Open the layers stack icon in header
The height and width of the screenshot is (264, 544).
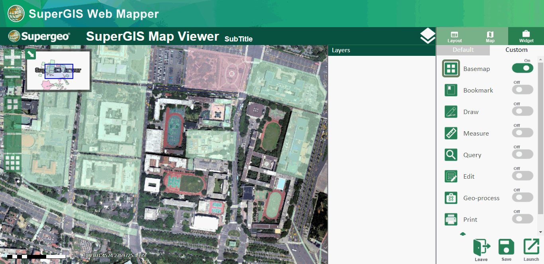(428, 36)
